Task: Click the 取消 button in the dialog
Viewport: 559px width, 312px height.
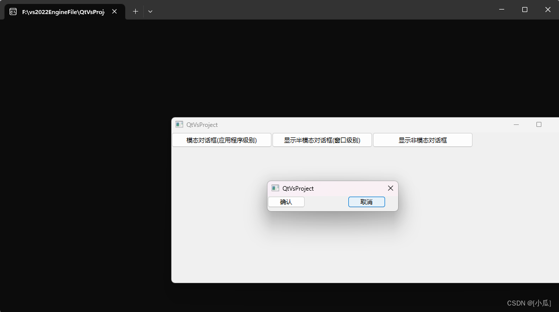Action: tap(366, 202)
